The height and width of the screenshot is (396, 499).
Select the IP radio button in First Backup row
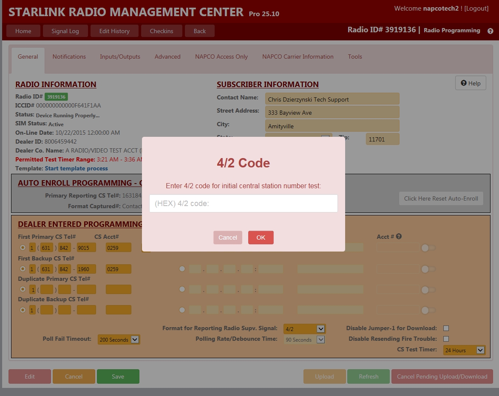click(182, 269)
